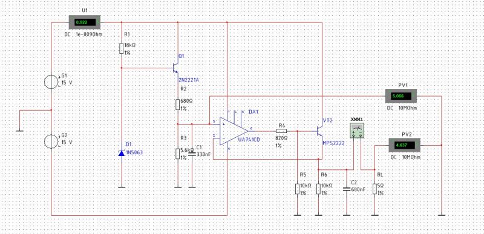Select the VT2 MPS2222 transistor

coord(319,131)
